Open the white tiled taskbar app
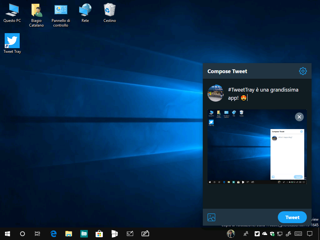This screenshot has width=320, height=240. click(114, 234)
